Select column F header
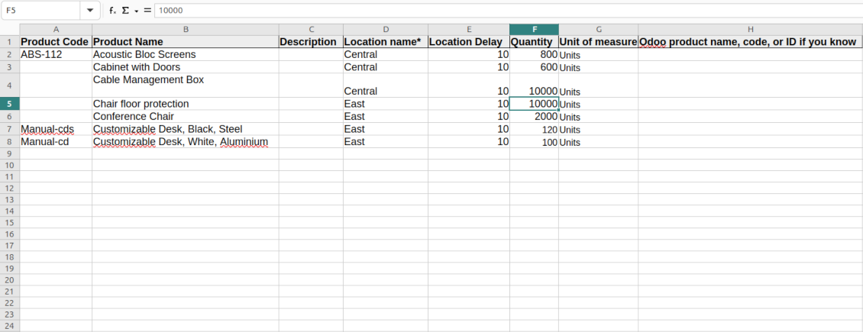This screenshot has width=863, height=332. (534, 29)
